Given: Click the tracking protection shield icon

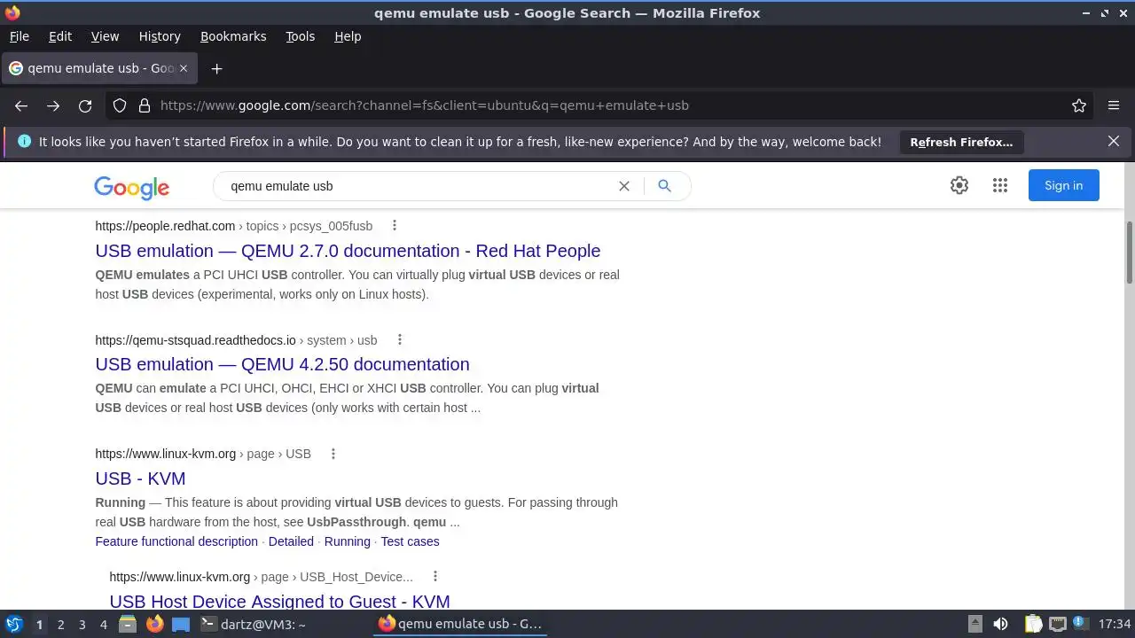Looking at the screenshot, I should click(120, 105).
